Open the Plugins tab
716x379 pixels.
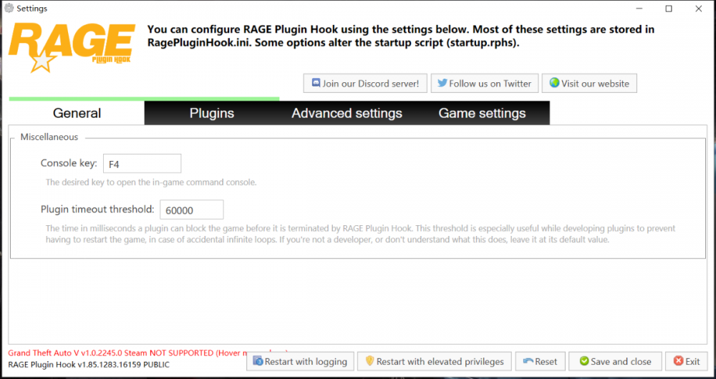[212, 113]
